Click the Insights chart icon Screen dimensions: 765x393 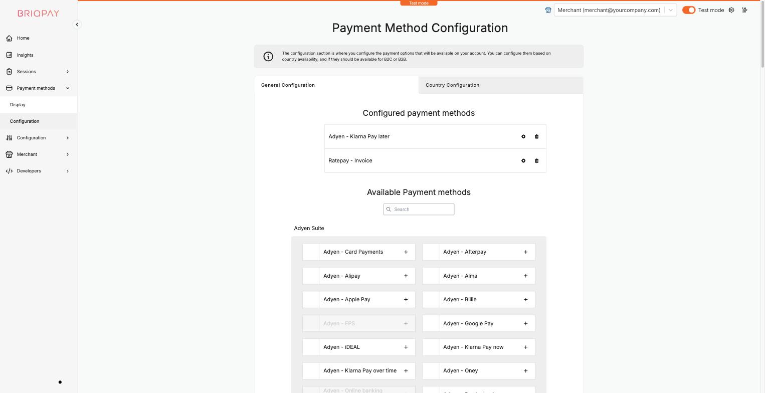(x=9, y=55)
